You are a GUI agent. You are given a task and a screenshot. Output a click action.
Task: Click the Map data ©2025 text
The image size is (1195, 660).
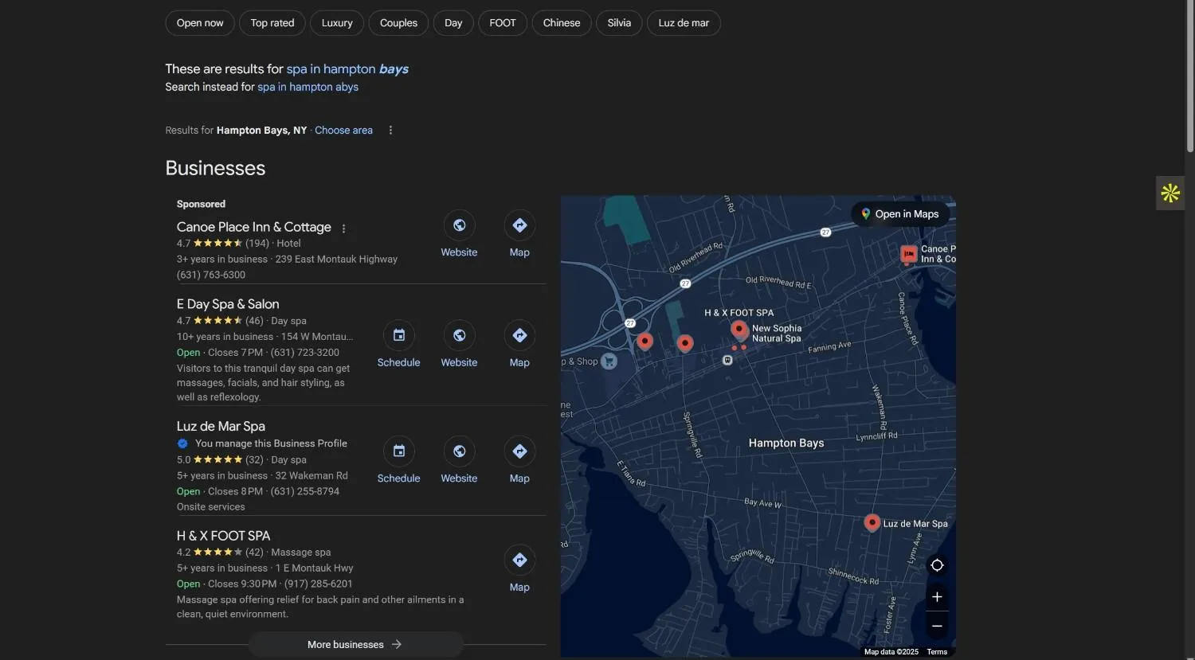point(891,652)
